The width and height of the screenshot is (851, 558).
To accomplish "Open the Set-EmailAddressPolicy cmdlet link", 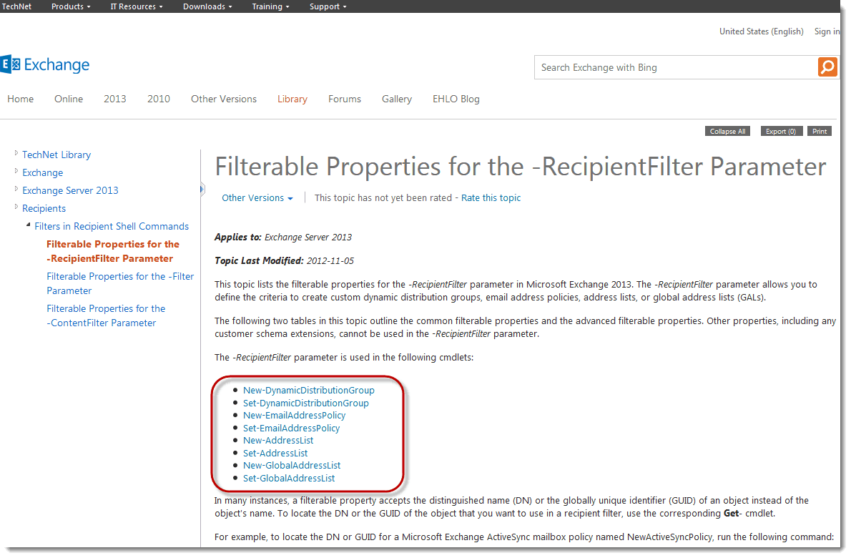I will pyautogui.click(x=292, y=429).
